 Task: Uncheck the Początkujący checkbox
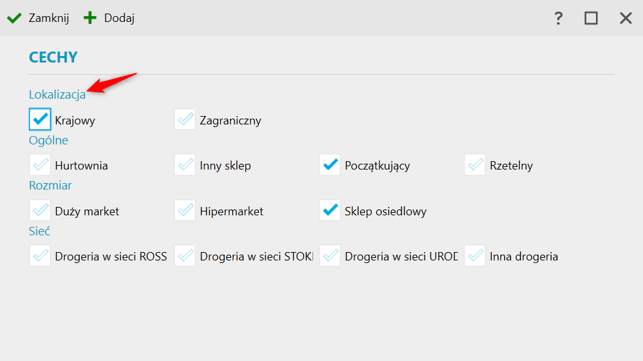pos(330,165)
